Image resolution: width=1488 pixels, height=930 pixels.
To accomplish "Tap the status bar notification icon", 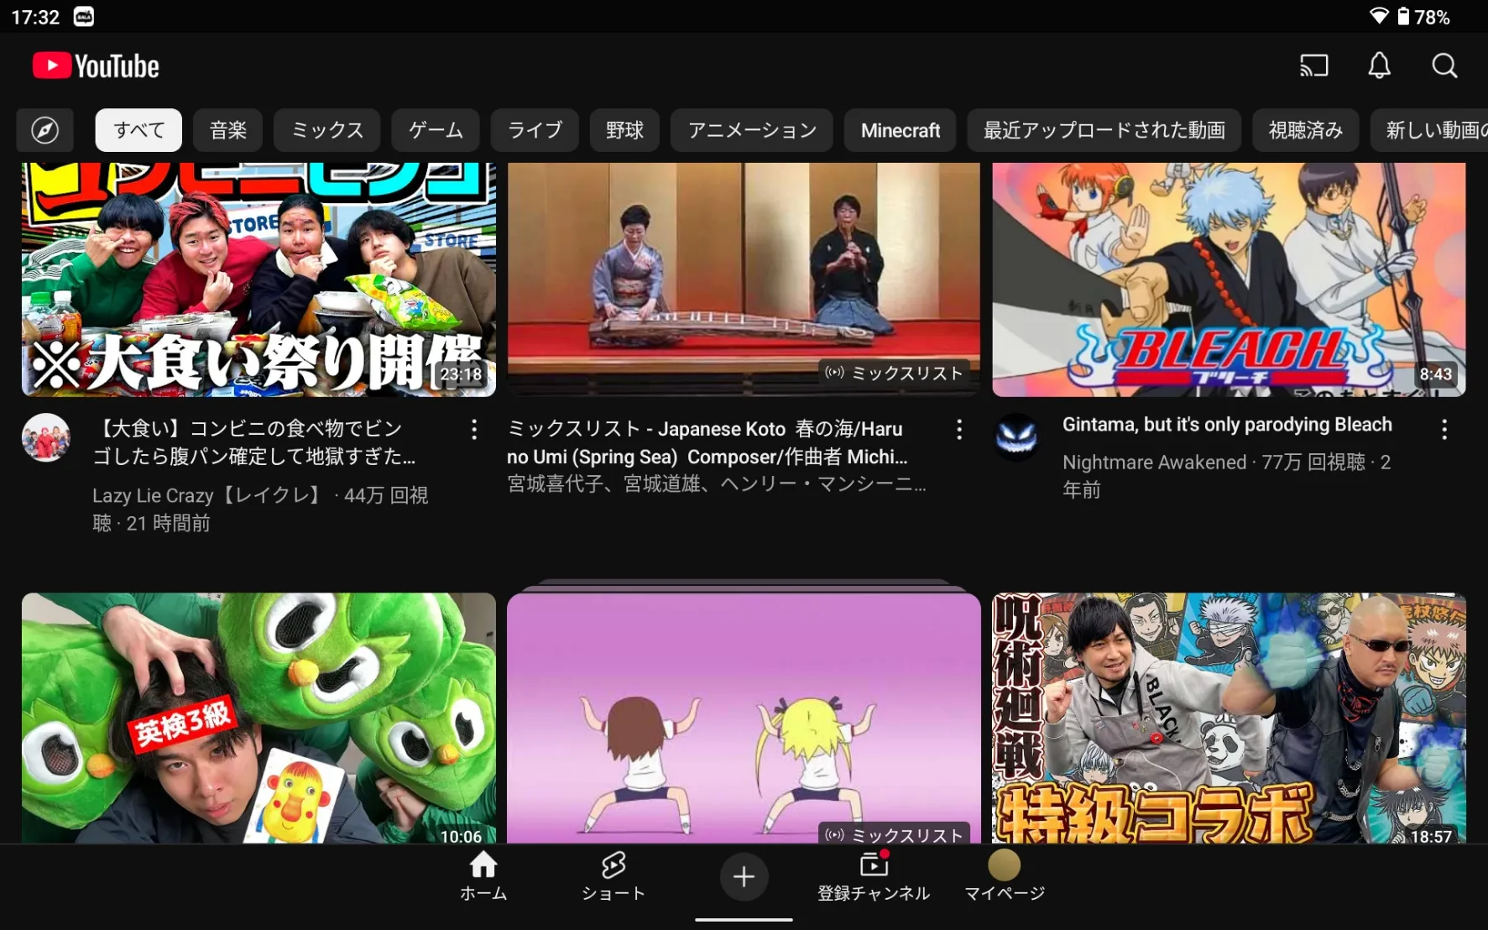I will coord(84,17).
